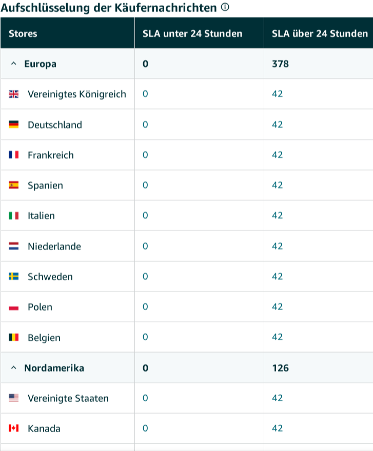Click the SLA unter 24 Stunden column header

(x=199, y=33)
